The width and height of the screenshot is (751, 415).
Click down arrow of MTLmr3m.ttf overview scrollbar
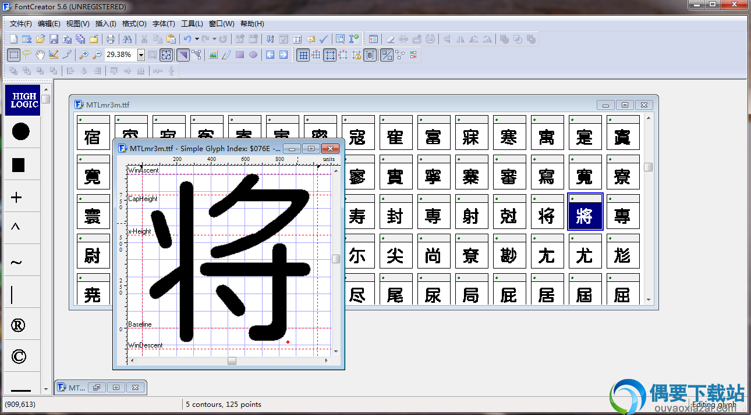tap(649, 300)
